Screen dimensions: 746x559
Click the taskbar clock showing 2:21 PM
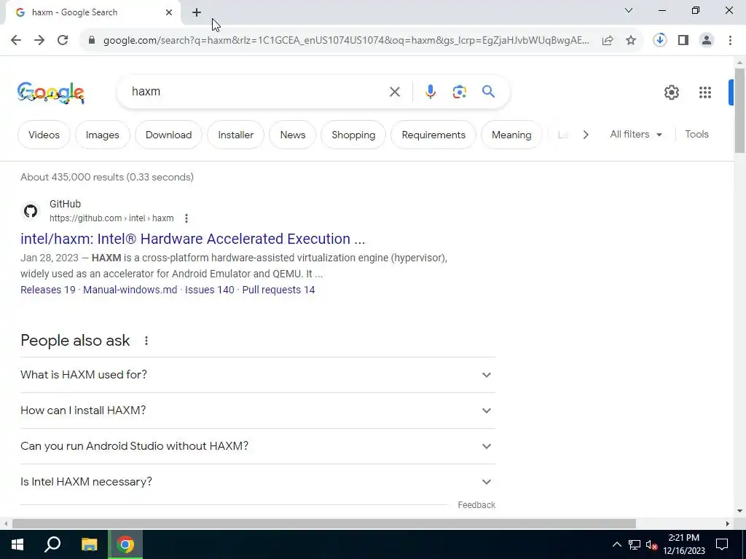(x=684, y=544)
